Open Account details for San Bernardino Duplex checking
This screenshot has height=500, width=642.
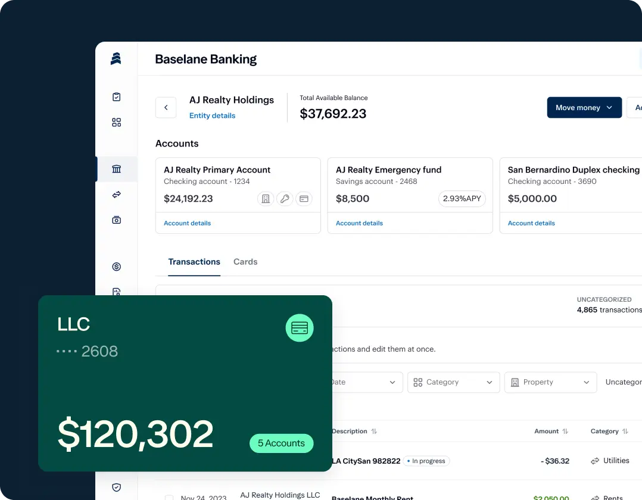pyautogui.click(x=531, y=223)
